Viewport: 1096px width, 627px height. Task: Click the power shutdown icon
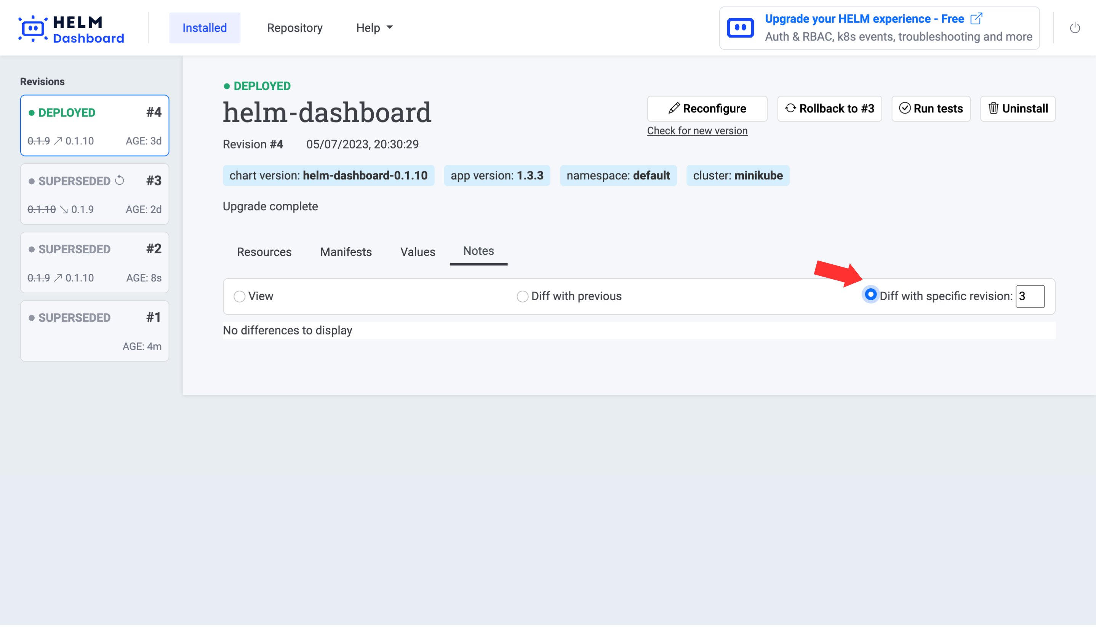point(1074,28)
